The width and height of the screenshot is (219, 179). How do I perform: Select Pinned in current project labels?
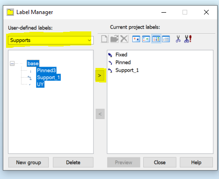[123, 62]
